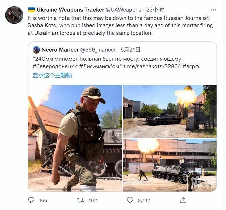Like the tweet with heart icon
Viewport: 226px width, 210px height.
[x=130, y=200]
